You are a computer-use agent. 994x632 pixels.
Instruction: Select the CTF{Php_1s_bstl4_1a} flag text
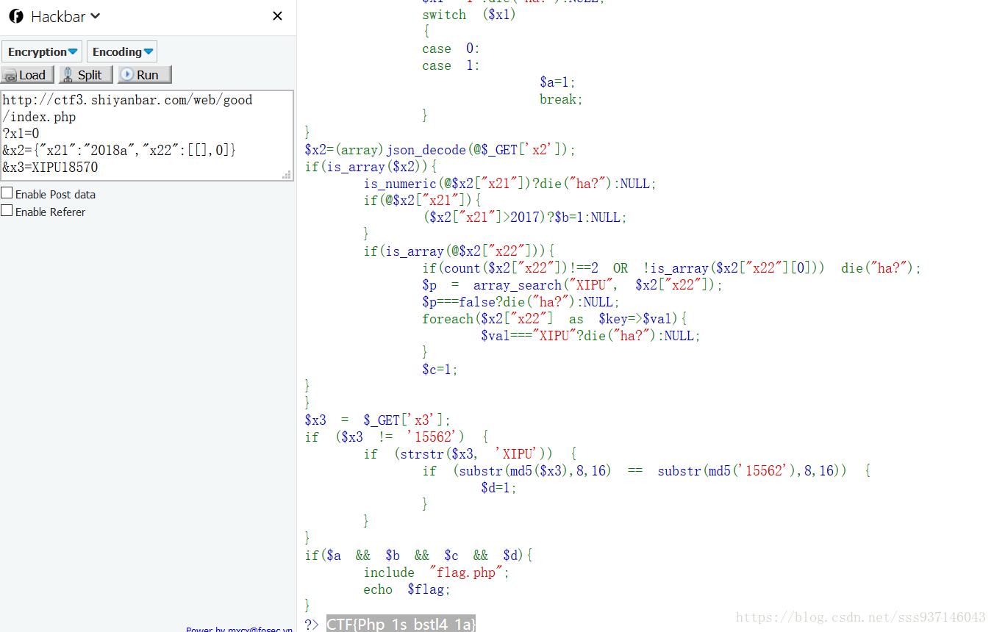coord(401,624)
